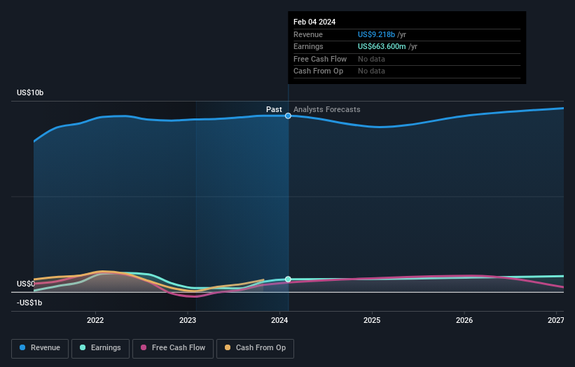
Task: Click the blue Revenue legend dot
Action: pyautogui.click(x=22, y=347)
